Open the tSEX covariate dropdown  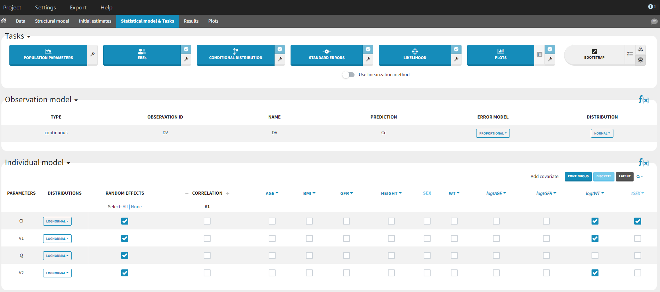coord(638,194)
